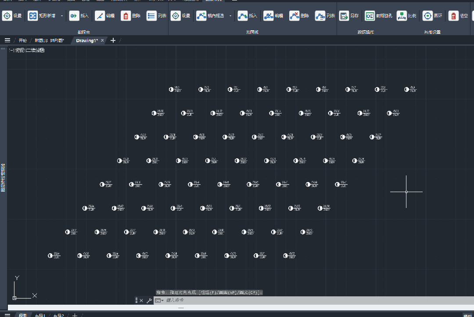Click the 剖面线 删除 delete tool

point(299,16)
